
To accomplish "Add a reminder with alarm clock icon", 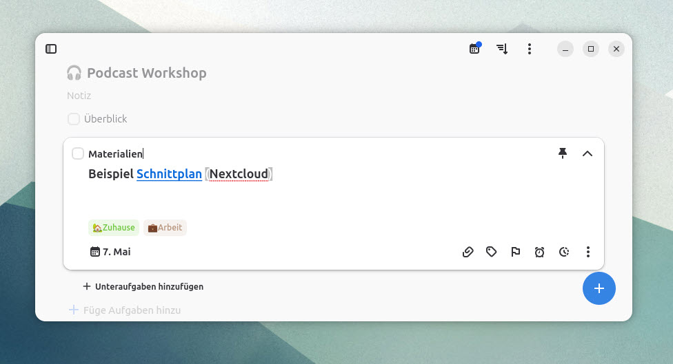I will coord(540,253).
